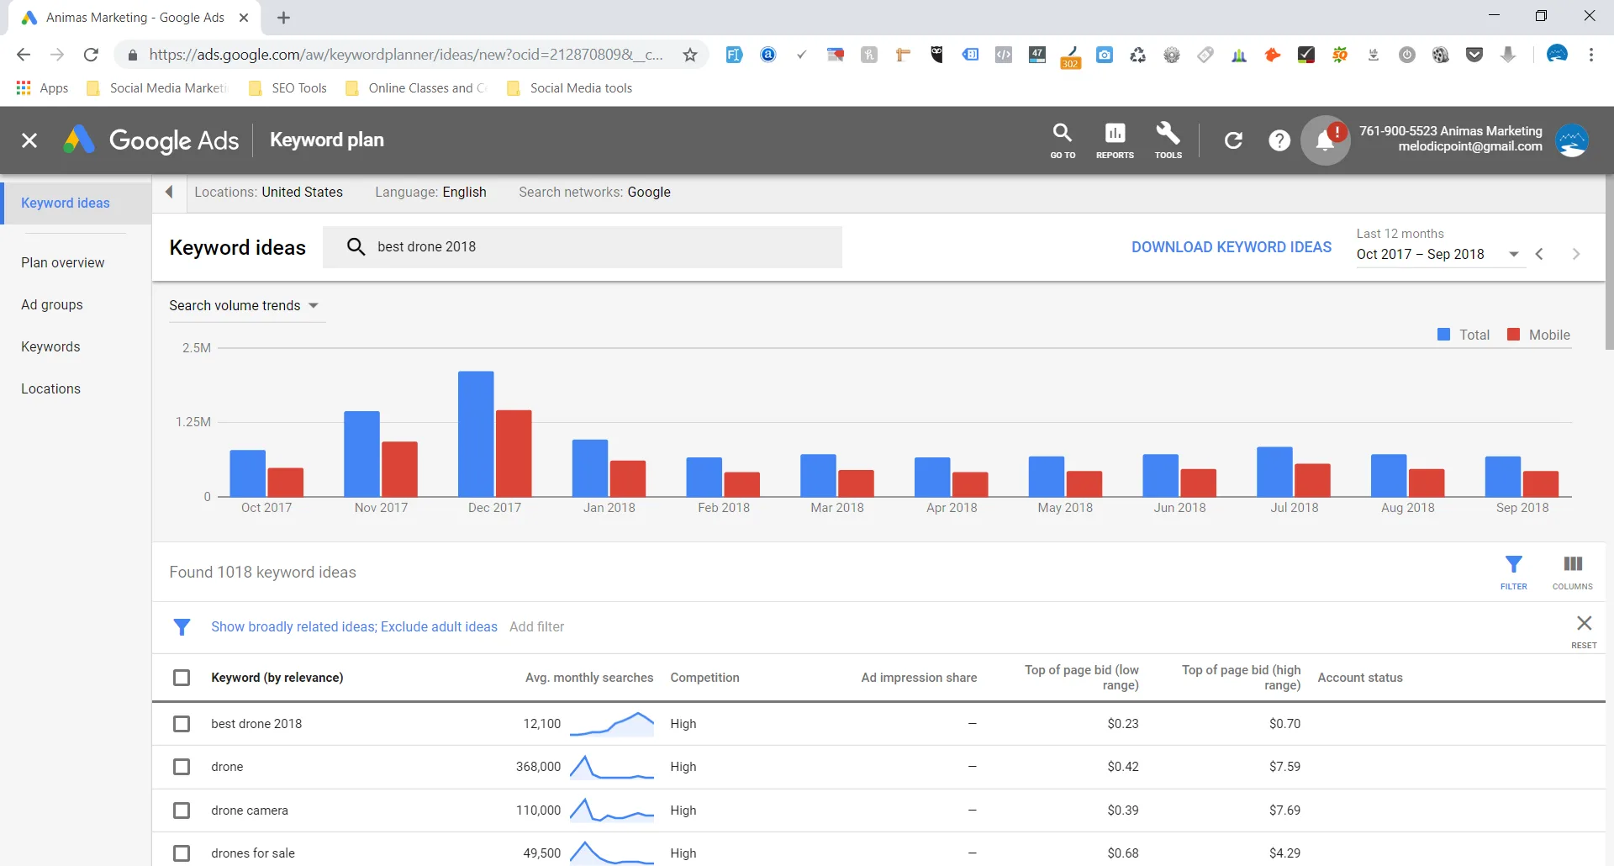Click DOWNLOAD KEYWORD IDEAS
The height and width of the screenshot is (866, 1614).
[x=1231, y=246]
